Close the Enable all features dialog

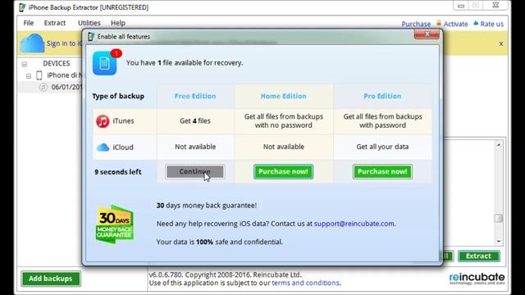[x=427, y=34]
